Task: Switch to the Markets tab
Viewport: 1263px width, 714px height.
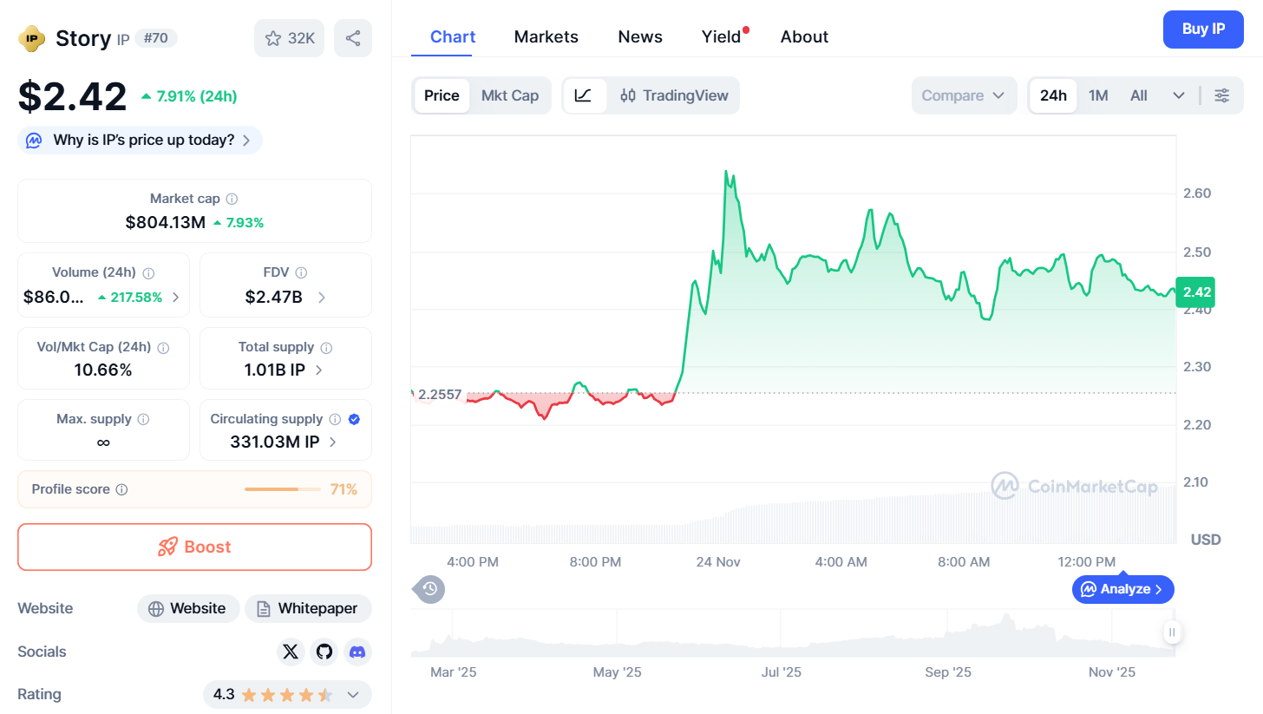Action: click(x=546, y=36)
